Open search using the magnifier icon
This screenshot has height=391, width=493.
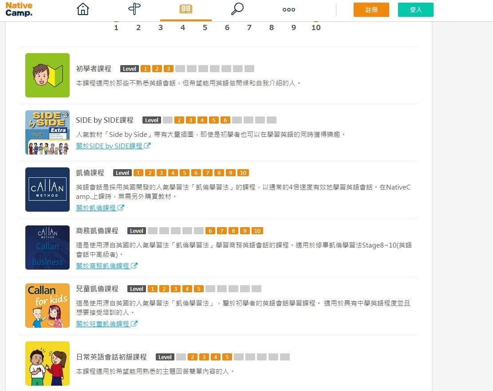(x=237, y=9)
